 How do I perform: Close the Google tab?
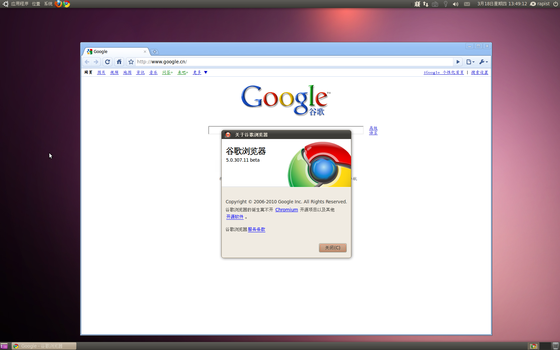(x=145, y=52)
